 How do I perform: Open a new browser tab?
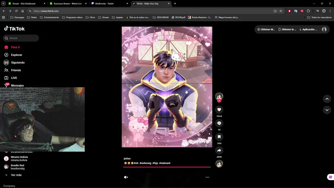(175, 4)
